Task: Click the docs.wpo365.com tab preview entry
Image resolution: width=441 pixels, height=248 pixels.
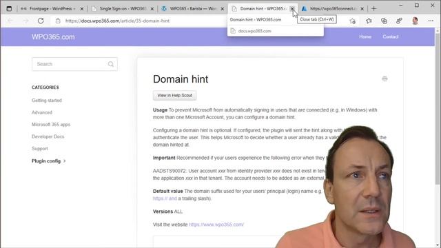Action: (x=276, y=31)
